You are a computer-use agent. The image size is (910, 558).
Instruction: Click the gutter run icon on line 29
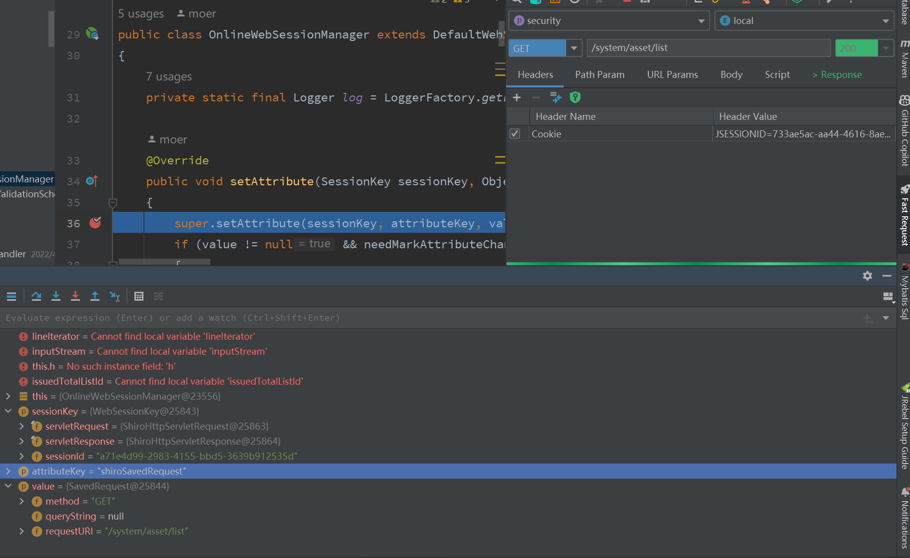click(x=92, y=33)
